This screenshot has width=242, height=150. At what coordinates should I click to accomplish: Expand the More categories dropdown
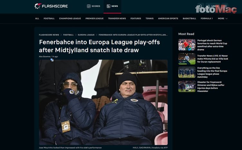pos(223,19)
